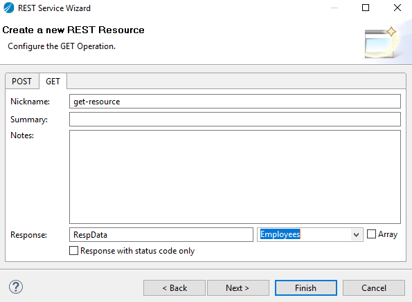Click the RespData response name field
This screenshot has height=302, width=412.
(161, 235)
